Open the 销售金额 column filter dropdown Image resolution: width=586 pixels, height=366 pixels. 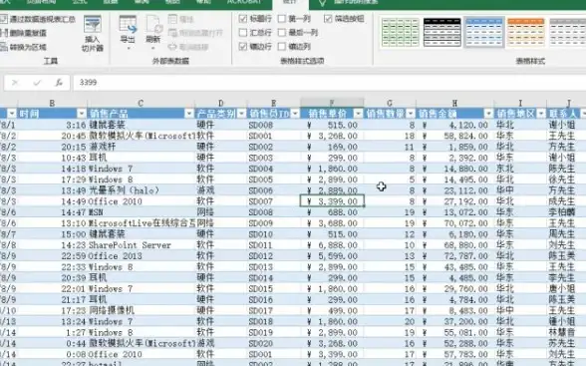point(488,114)
